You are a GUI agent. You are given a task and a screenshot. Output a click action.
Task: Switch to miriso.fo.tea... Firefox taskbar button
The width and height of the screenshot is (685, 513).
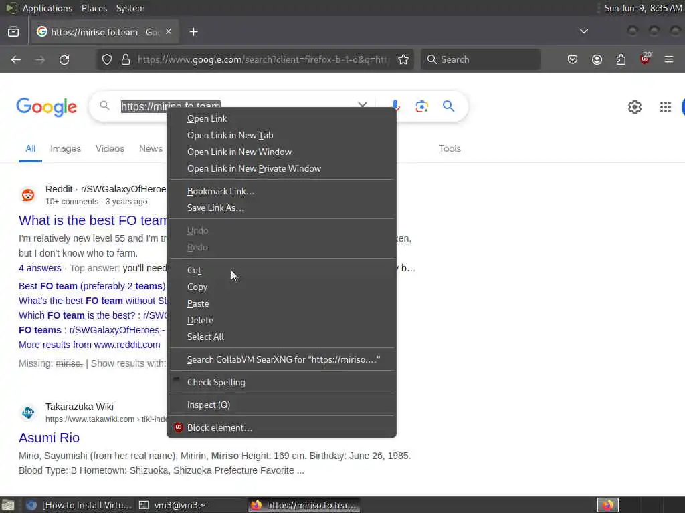click(304, 505)
